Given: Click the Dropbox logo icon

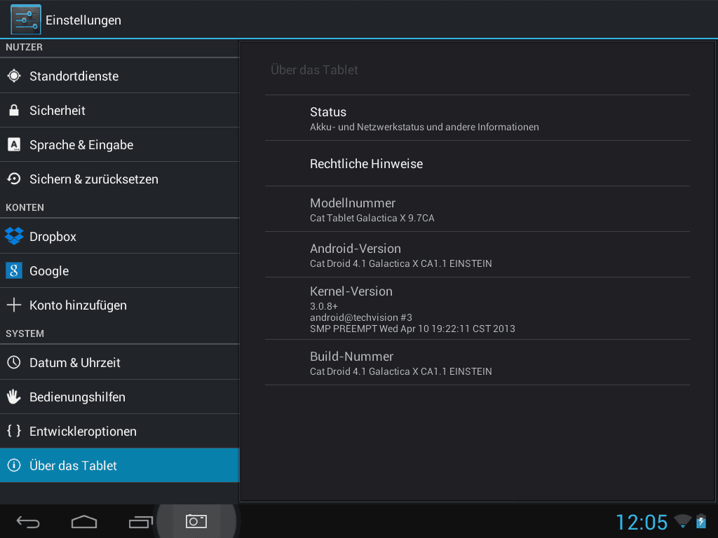Looking at the screenshot, I should pos(14,236).
